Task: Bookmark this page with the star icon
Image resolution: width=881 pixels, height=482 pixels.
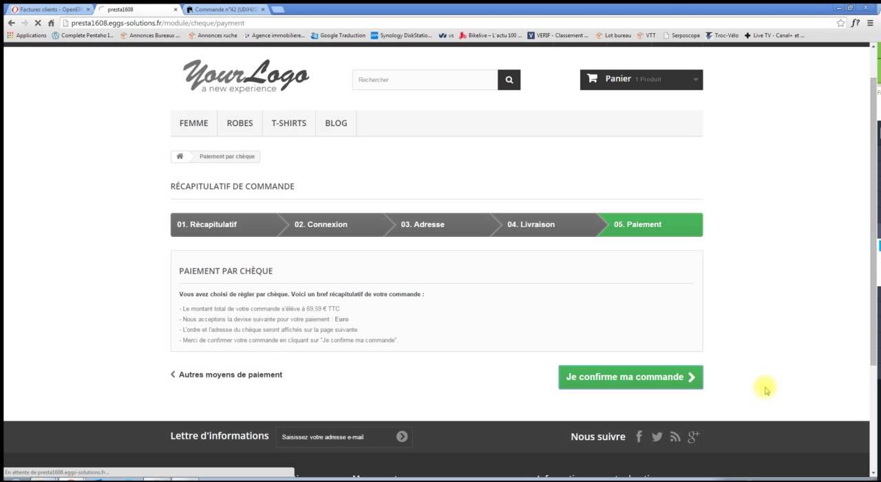Action: [x=840, y=23]
